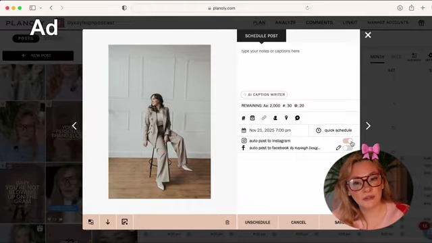
Task: Open the Linkit menu item
Action: coord(350,22)
